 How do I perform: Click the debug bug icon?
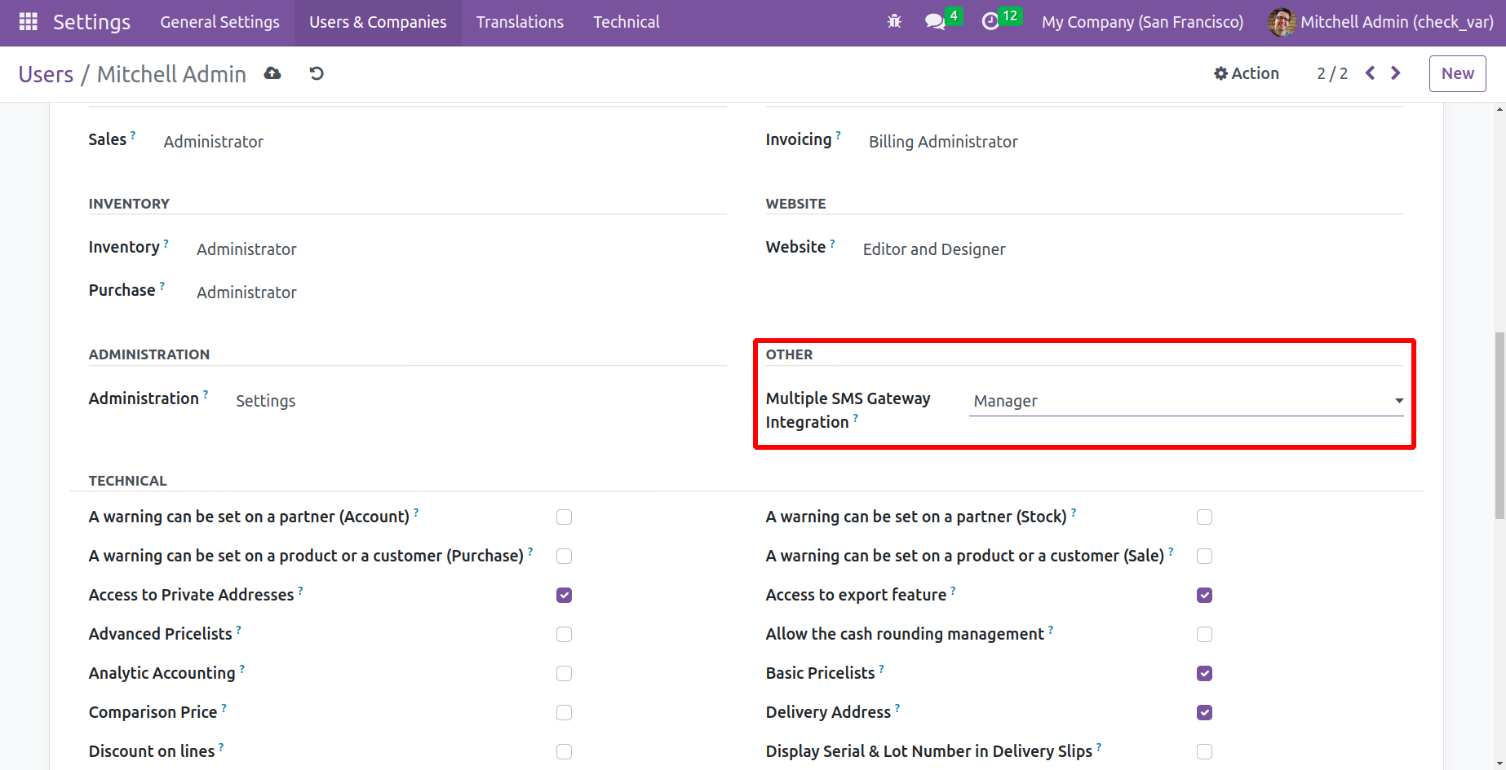894,22
